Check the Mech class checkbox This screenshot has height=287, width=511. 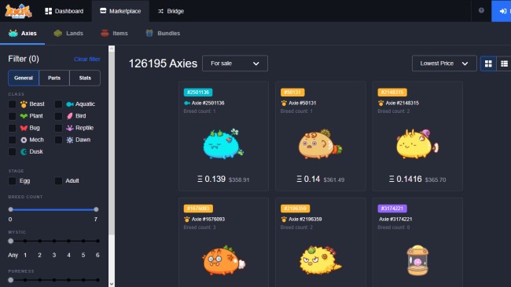[12, 140]
